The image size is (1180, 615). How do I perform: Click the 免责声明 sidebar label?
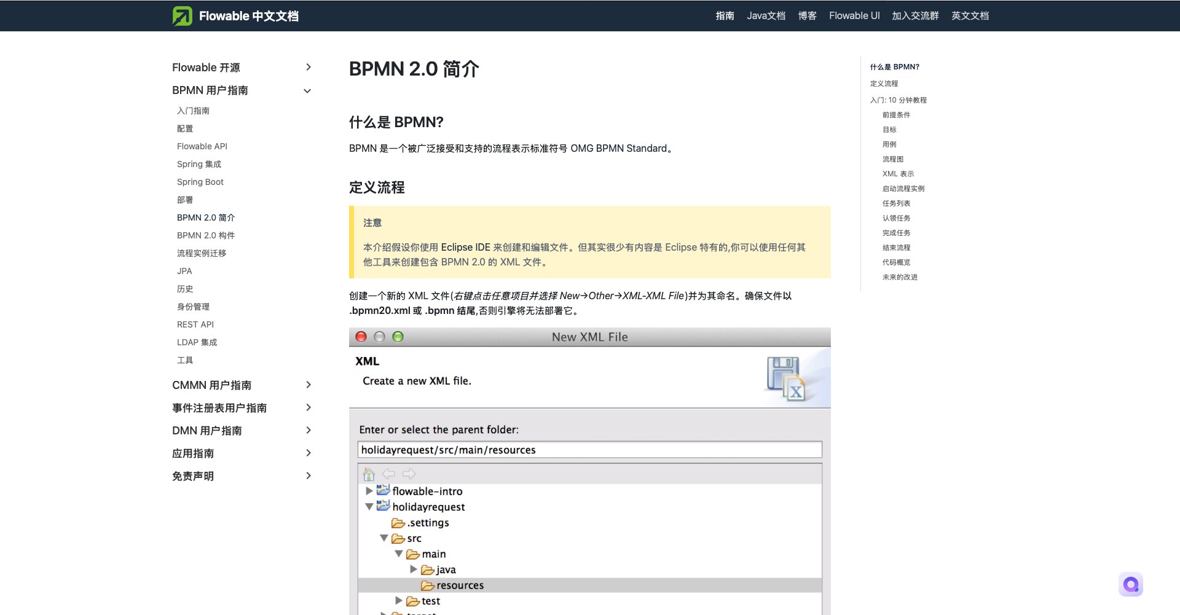[x=193, y=476]
